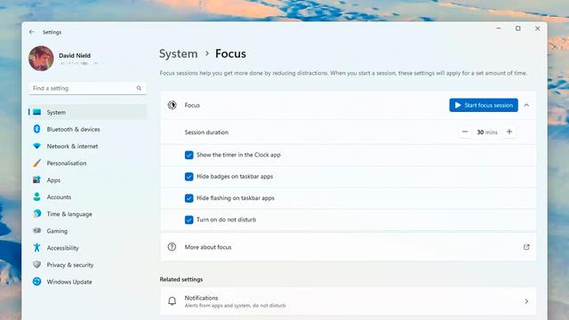Click the David Nield account name
The width and height of the screenshot is (569, 320).
click(x=75, y=55)
